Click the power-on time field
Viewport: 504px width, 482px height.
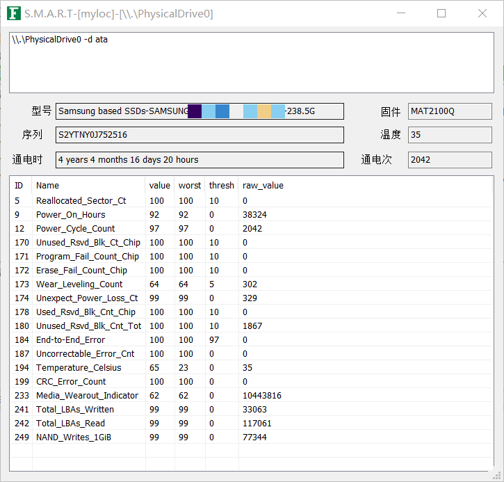200,160
